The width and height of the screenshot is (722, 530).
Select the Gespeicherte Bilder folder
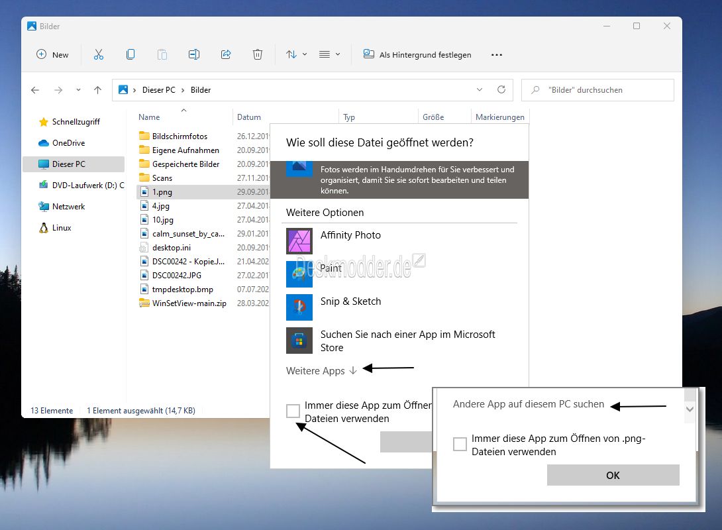pyautogui.click(x=179, y=164)
